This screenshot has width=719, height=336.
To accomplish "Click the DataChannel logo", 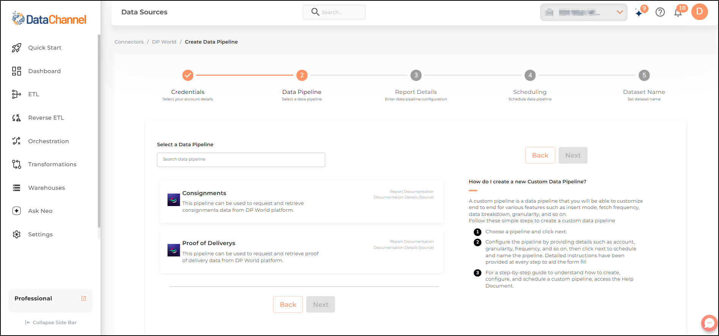I will [x=49, y=19].
